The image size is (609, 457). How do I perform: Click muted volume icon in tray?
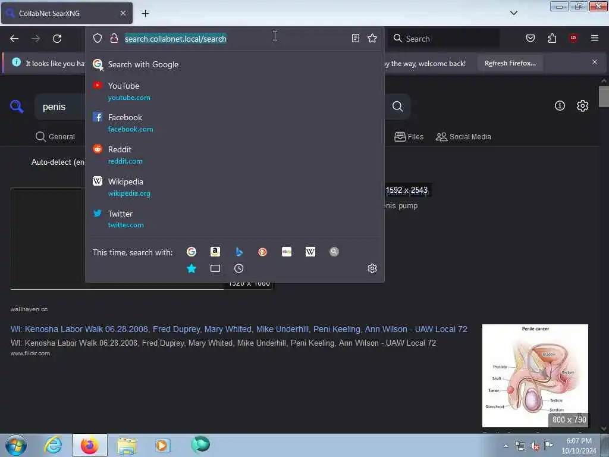[x=535, y=446]
